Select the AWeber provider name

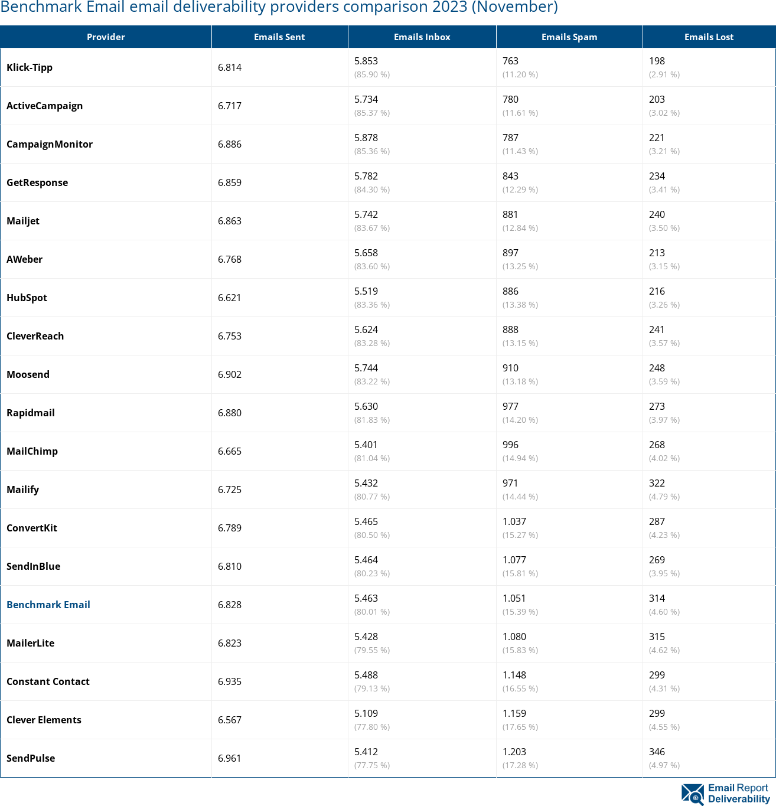[x=25, y=259]
